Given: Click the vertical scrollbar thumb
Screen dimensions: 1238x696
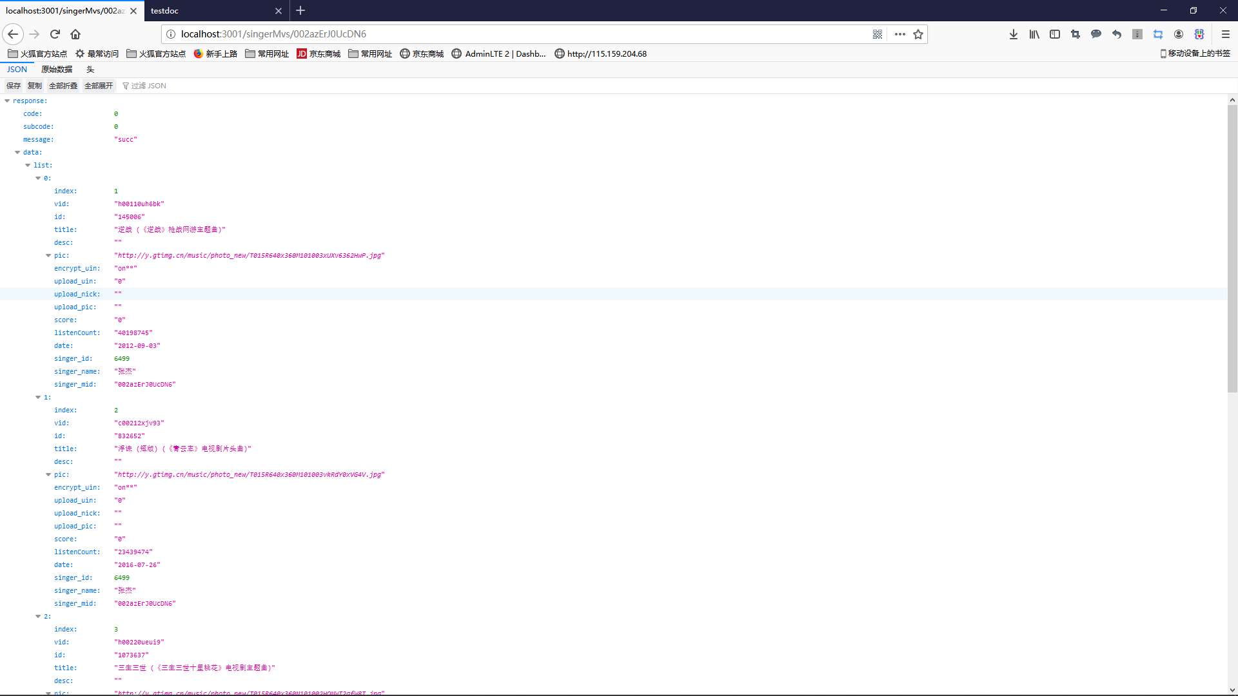Looking at the screenshot, I should coord(1232,248).
